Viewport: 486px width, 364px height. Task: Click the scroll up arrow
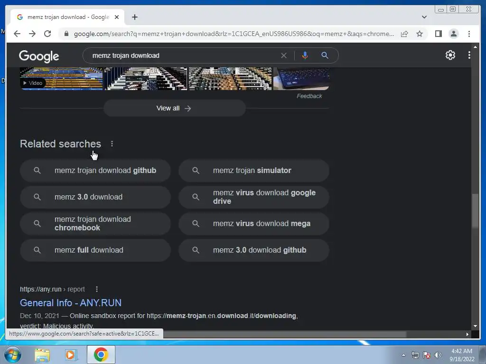click(x=475, y=47)
